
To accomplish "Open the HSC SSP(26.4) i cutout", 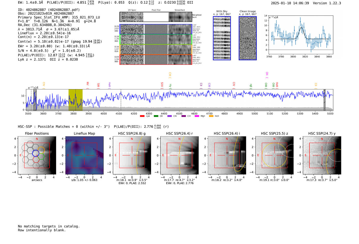I will (x=227, y=155).
